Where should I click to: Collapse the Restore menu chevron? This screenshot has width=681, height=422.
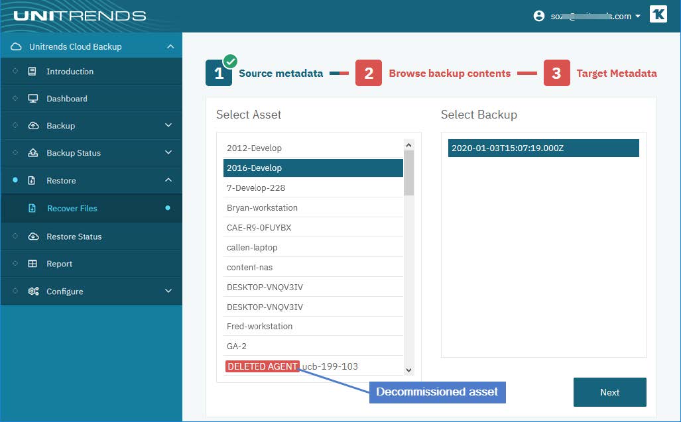(168, 180)
